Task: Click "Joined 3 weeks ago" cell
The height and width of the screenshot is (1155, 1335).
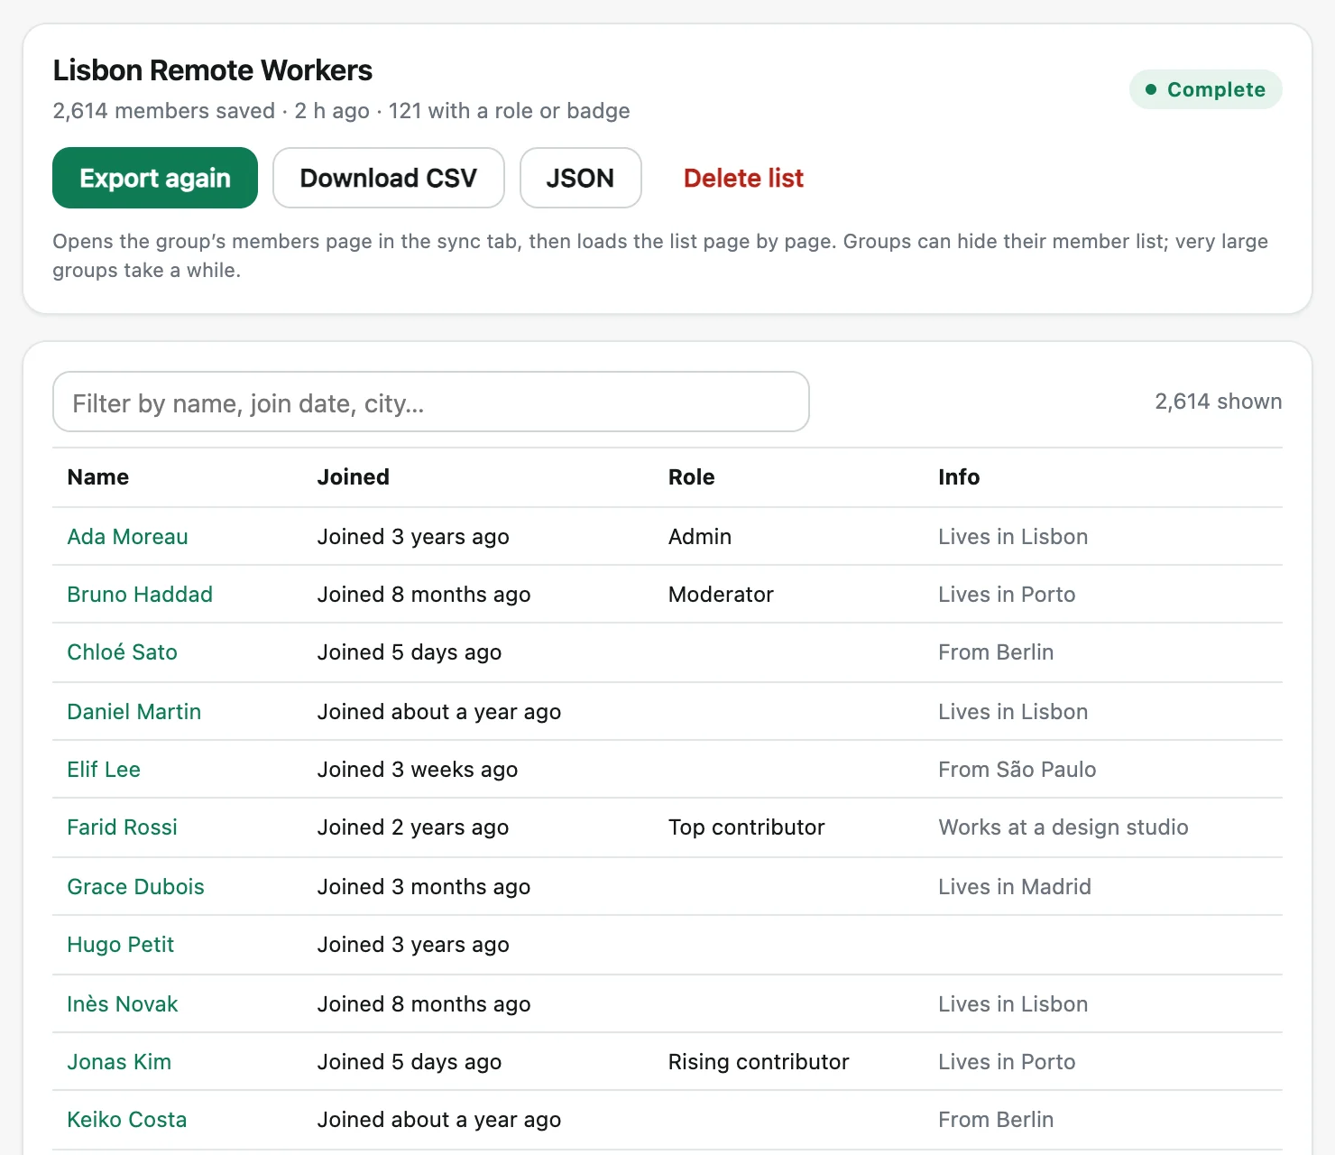Action: coord(418,770)
